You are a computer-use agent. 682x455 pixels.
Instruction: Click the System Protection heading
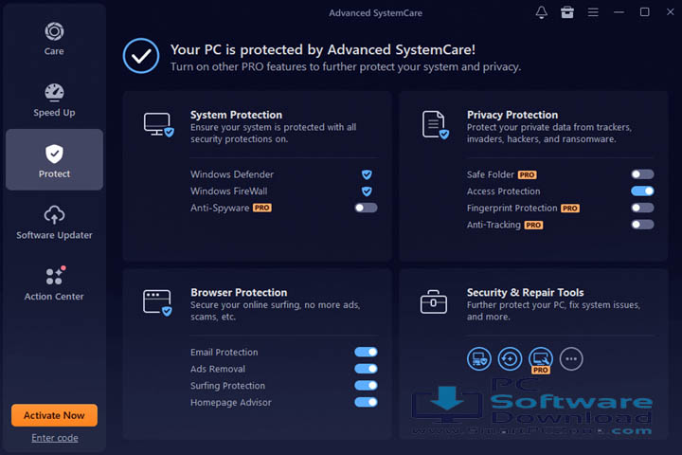point(236,115)
